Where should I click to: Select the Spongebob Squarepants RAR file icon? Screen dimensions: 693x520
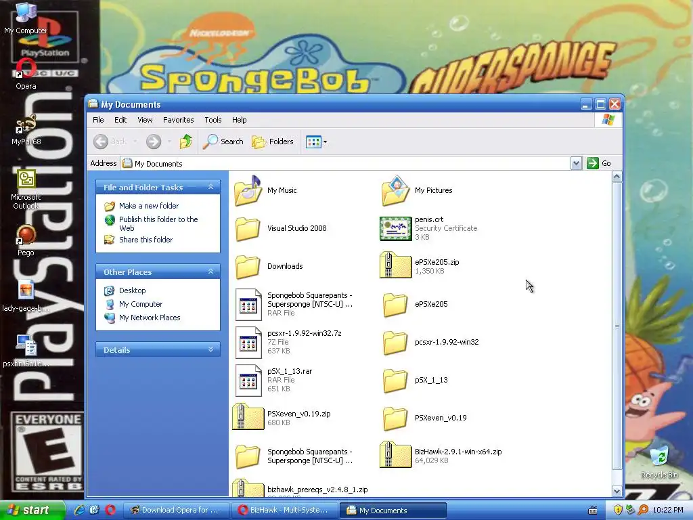click(248, 304)
